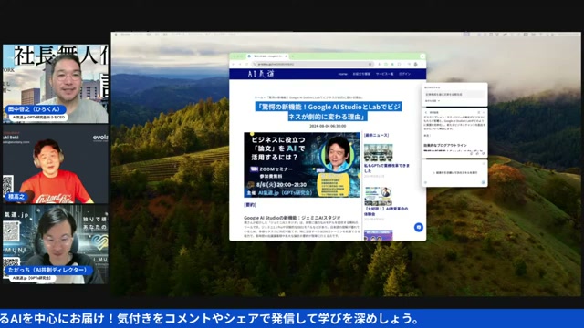
Task: Open the last nav item in site header
Action: pos(404,74)
